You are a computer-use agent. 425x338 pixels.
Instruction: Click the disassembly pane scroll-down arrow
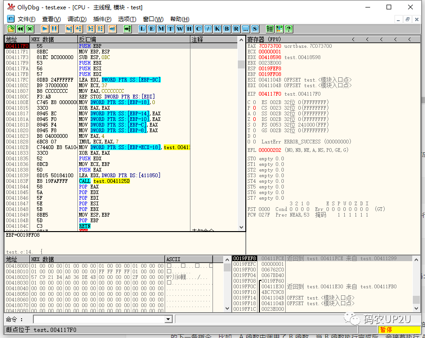(241, 227)
